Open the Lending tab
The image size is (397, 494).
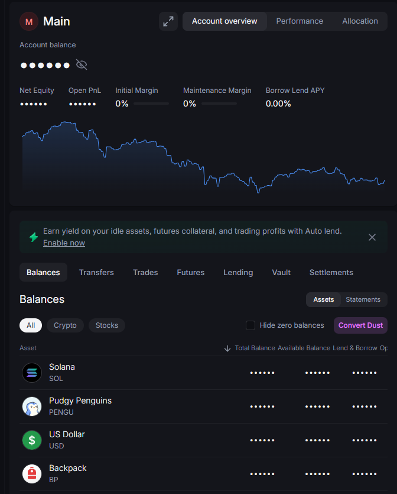[x=238, y=272]
